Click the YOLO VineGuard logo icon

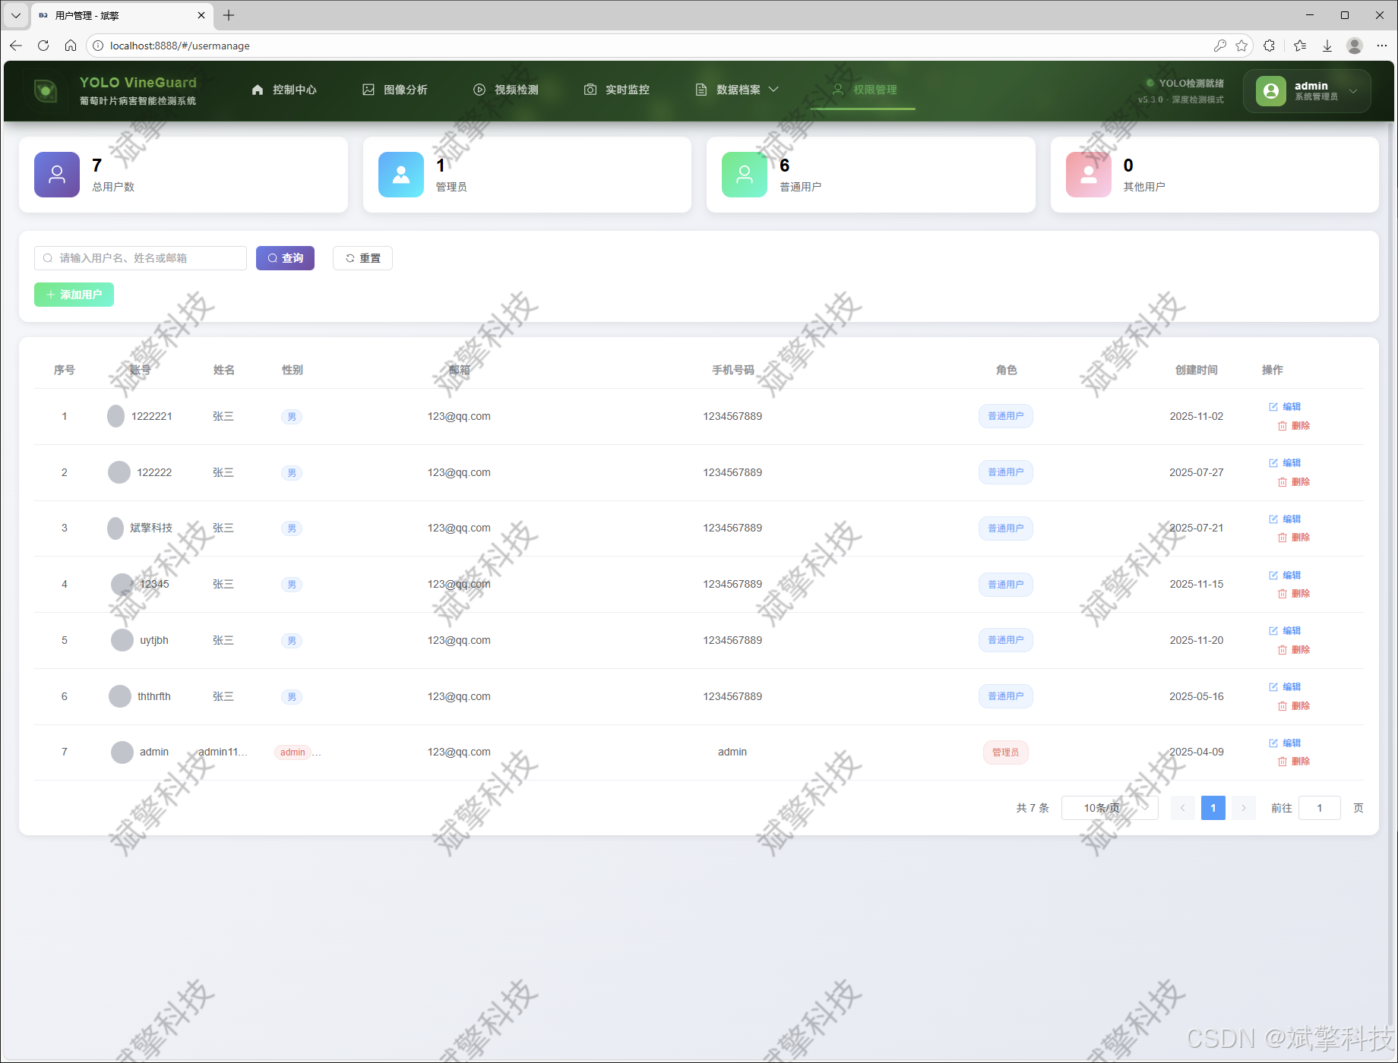(x=46, y=91)
